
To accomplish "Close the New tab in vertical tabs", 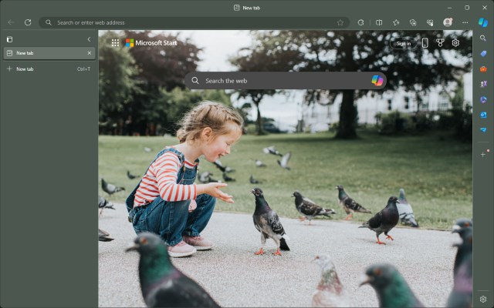I will [90, 53].
